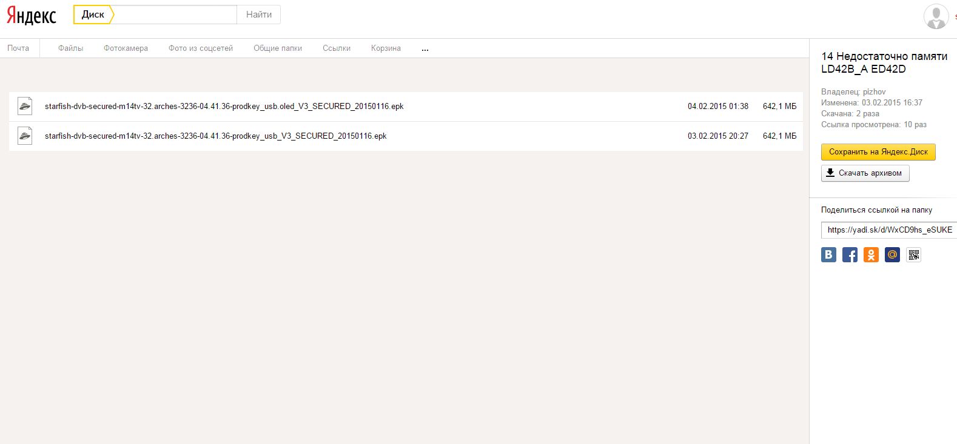Open the user avatar profile icon

936,16
